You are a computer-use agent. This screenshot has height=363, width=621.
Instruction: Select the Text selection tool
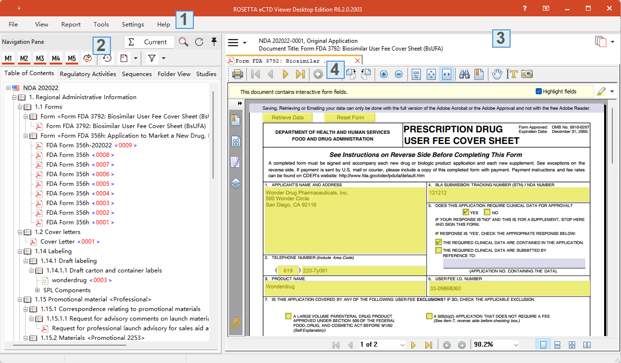click(512, 74)
